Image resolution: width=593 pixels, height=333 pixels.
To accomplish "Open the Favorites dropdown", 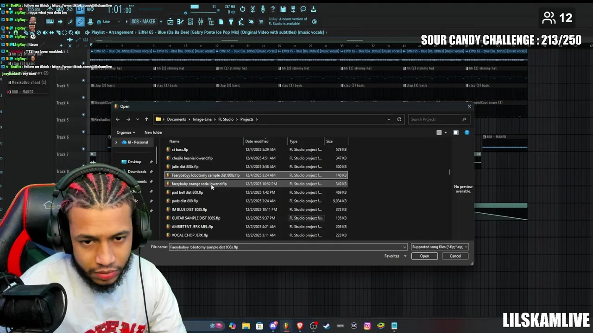I will (x=395, y=256).
